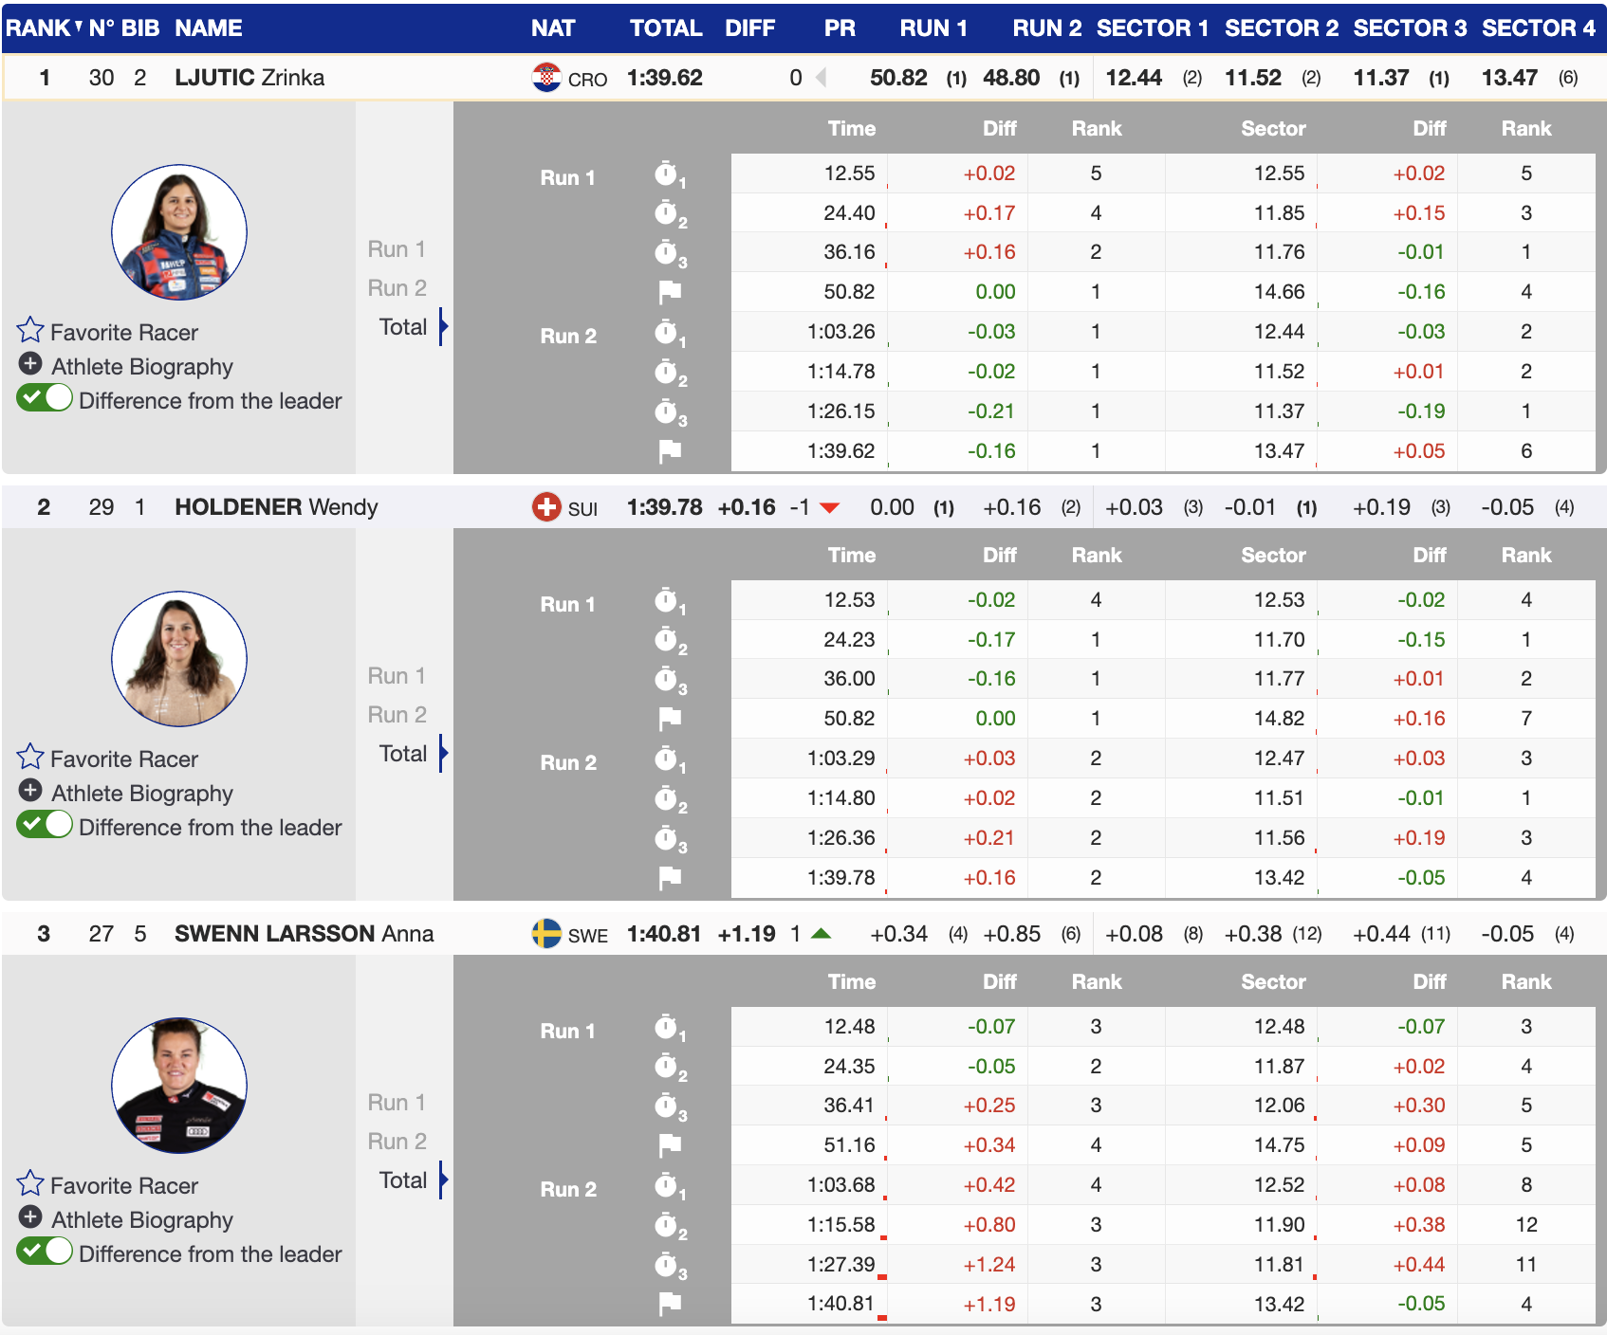Star Holdener Wendy as favorite racer
This screenshot has width=1607, height=1335.
30,758
